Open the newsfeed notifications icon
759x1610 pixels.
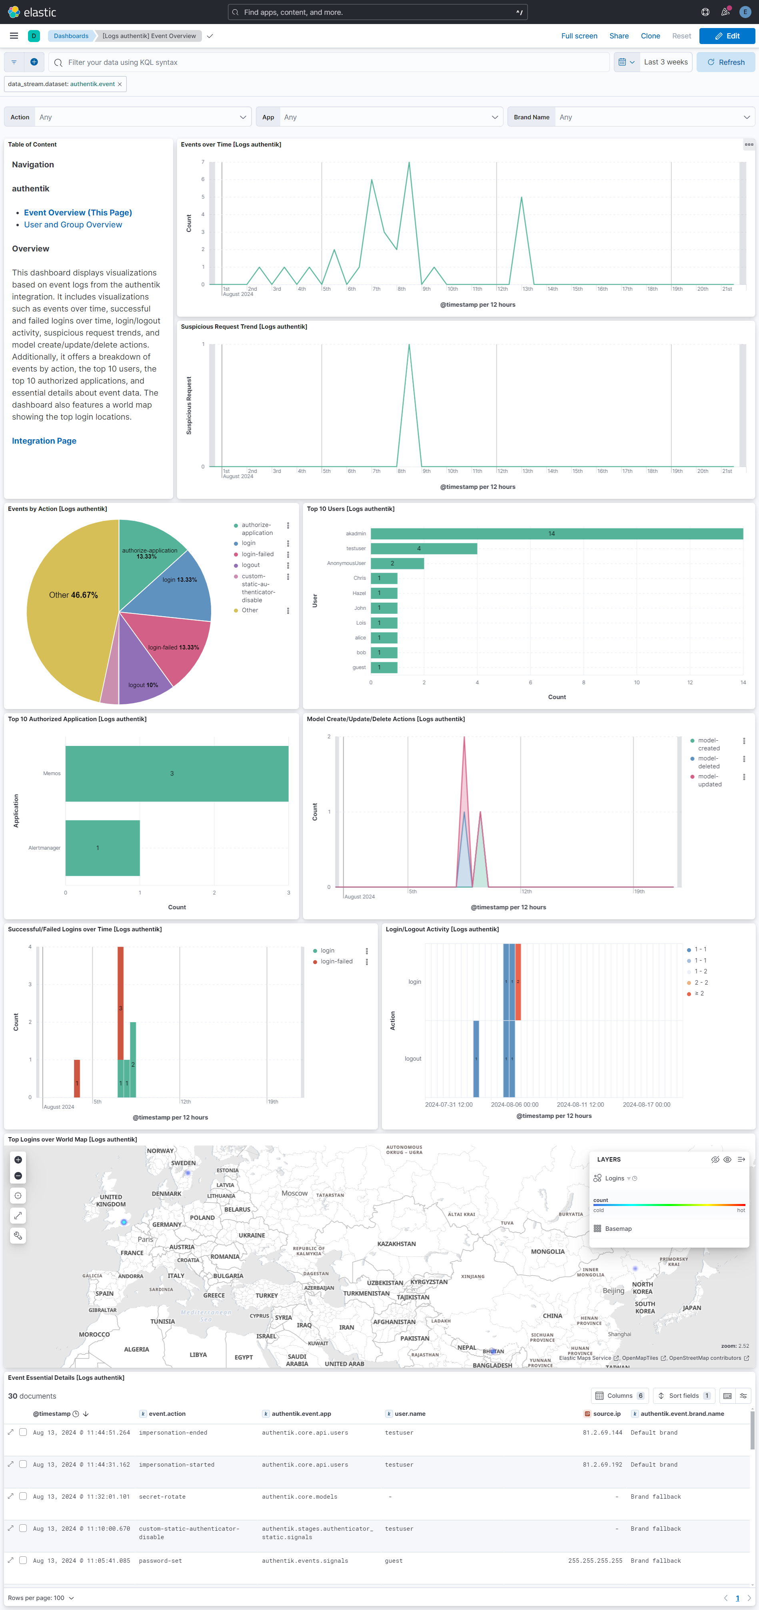[x=725, y=12]
